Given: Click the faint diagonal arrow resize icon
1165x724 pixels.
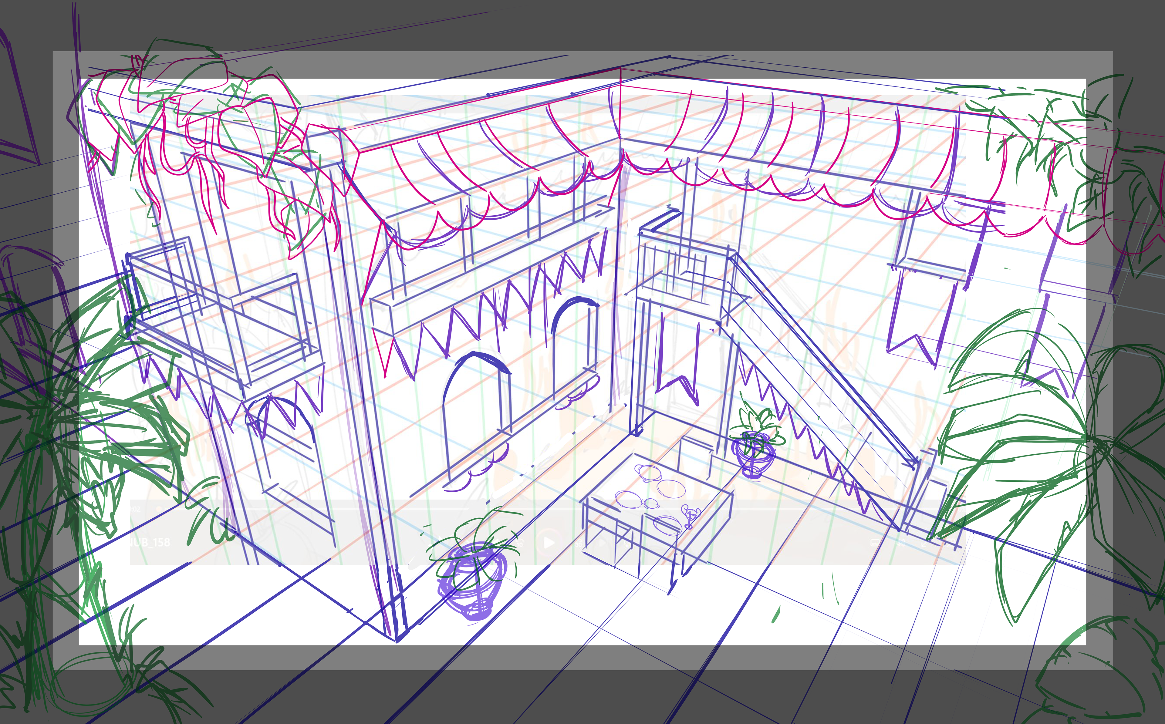Looking at the screenshot, I should pyautogui.click(x=924, y=544).
